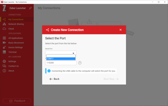Open the Contact Us page

13,66
